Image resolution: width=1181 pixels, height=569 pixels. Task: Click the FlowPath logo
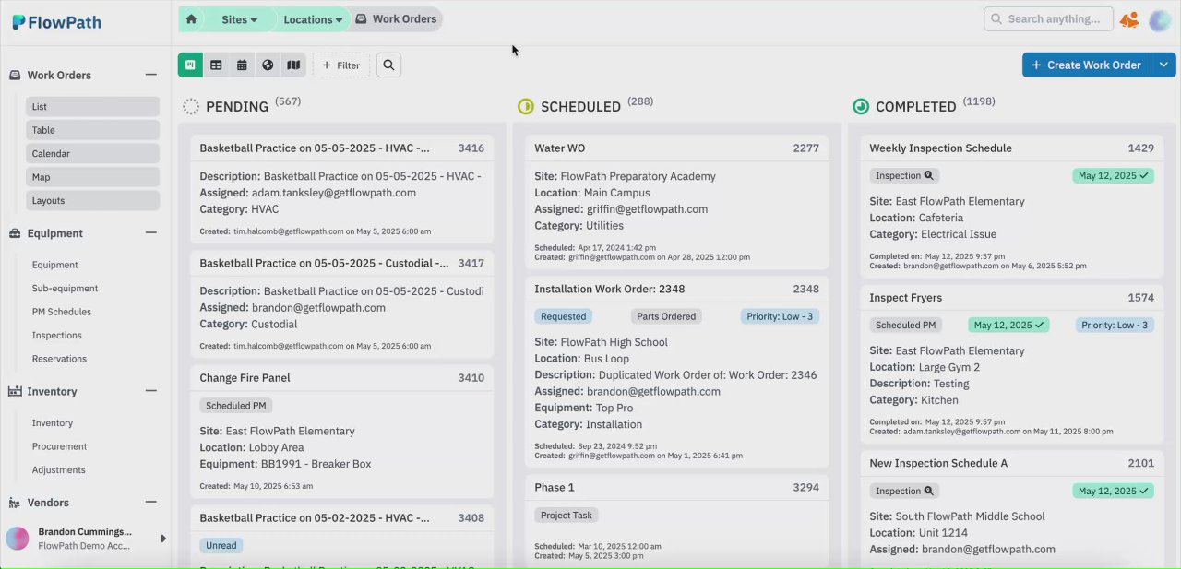click(57, 22)
